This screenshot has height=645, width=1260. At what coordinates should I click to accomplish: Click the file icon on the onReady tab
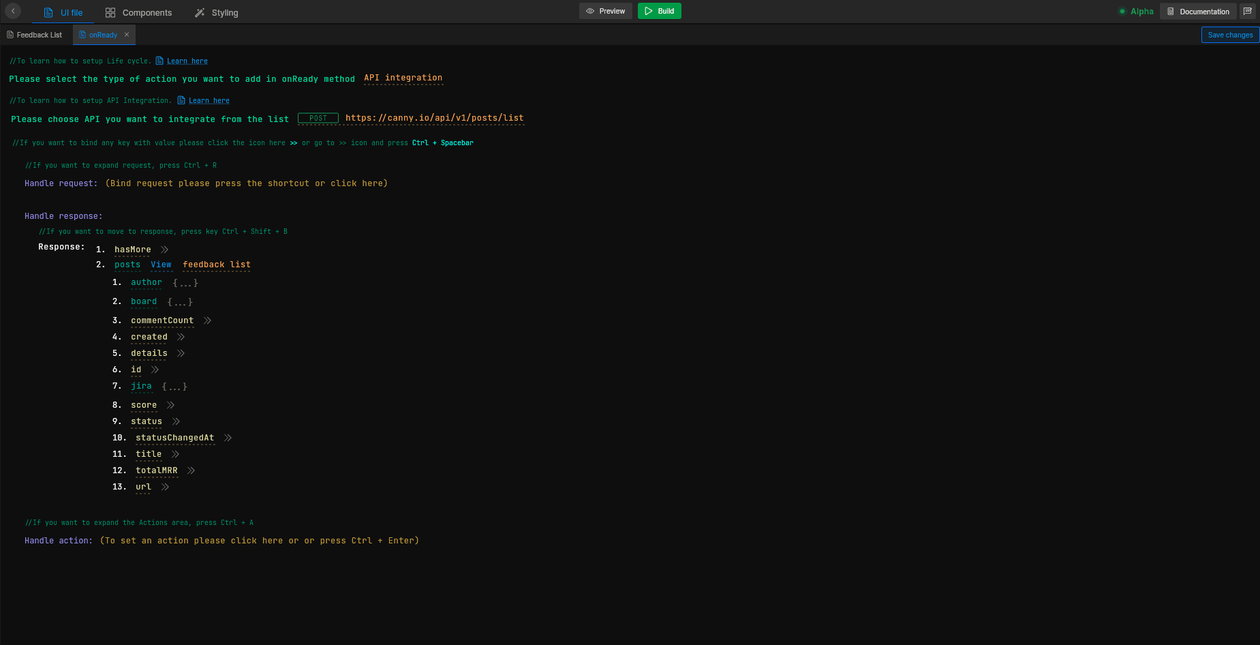[82, 34]
